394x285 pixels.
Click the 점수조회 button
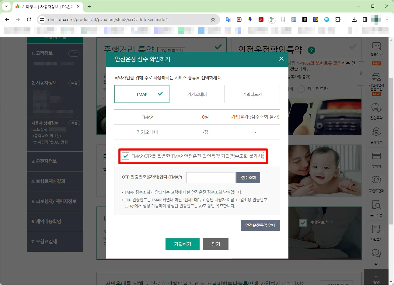click(248, 178)
